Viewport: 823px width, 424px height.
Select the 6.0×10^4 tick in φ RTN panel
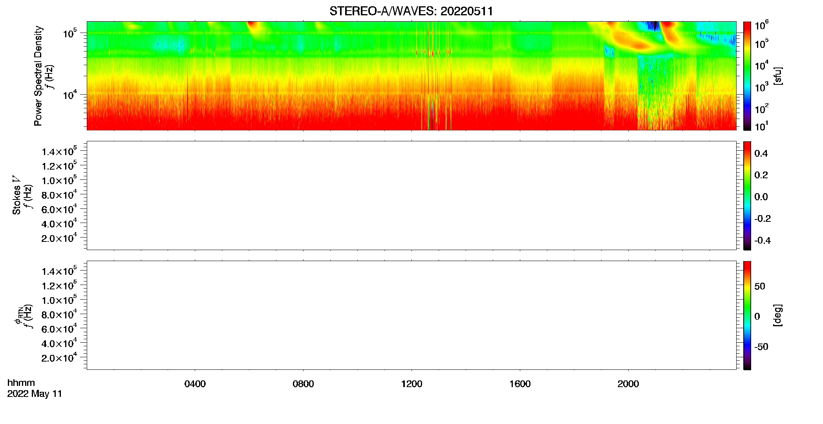(x=59, y=329)
